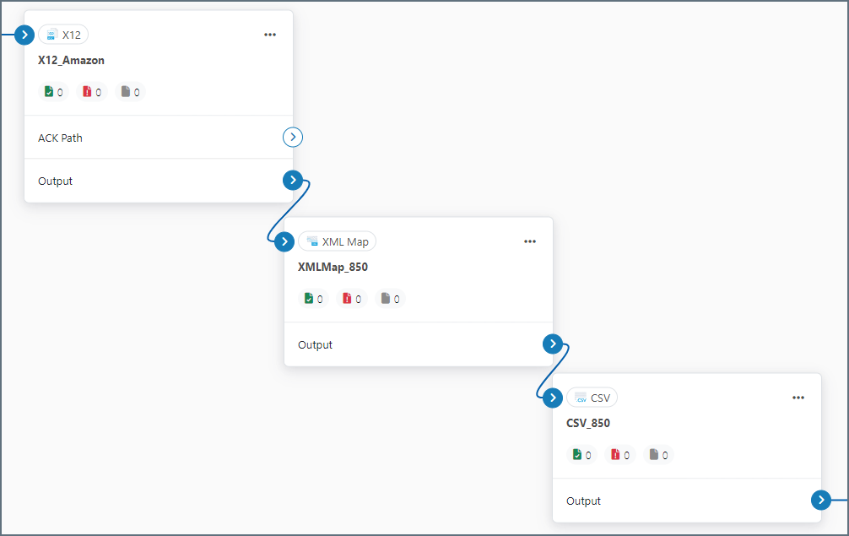Select the CSV_850 connector title

(x=588, y=424)
